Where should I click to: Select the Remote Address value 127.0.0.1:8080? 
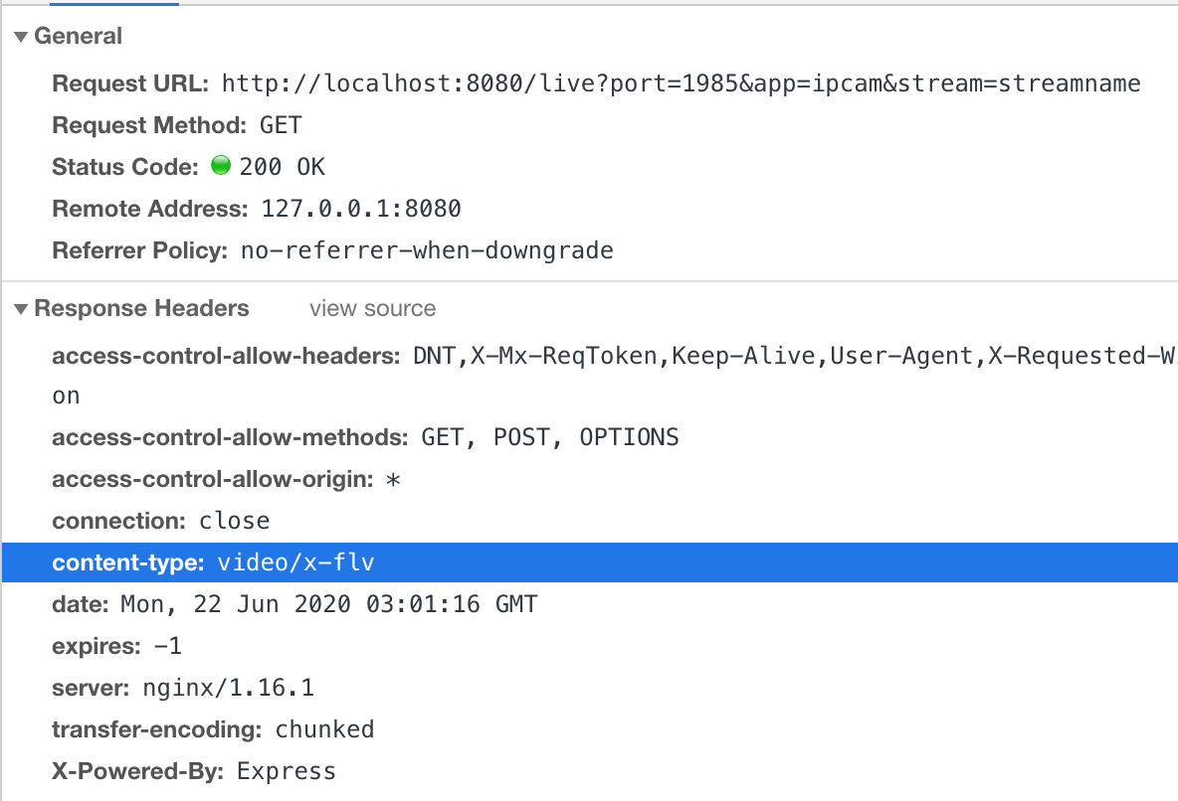point(360,209)
